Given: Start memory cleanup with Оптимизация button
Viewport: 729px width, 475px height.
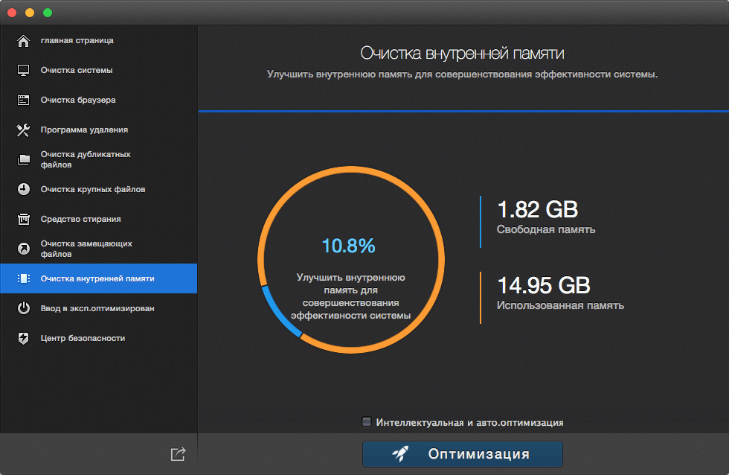Looking at the screenshot, I should pyautogui.click(x=463, y=454).
